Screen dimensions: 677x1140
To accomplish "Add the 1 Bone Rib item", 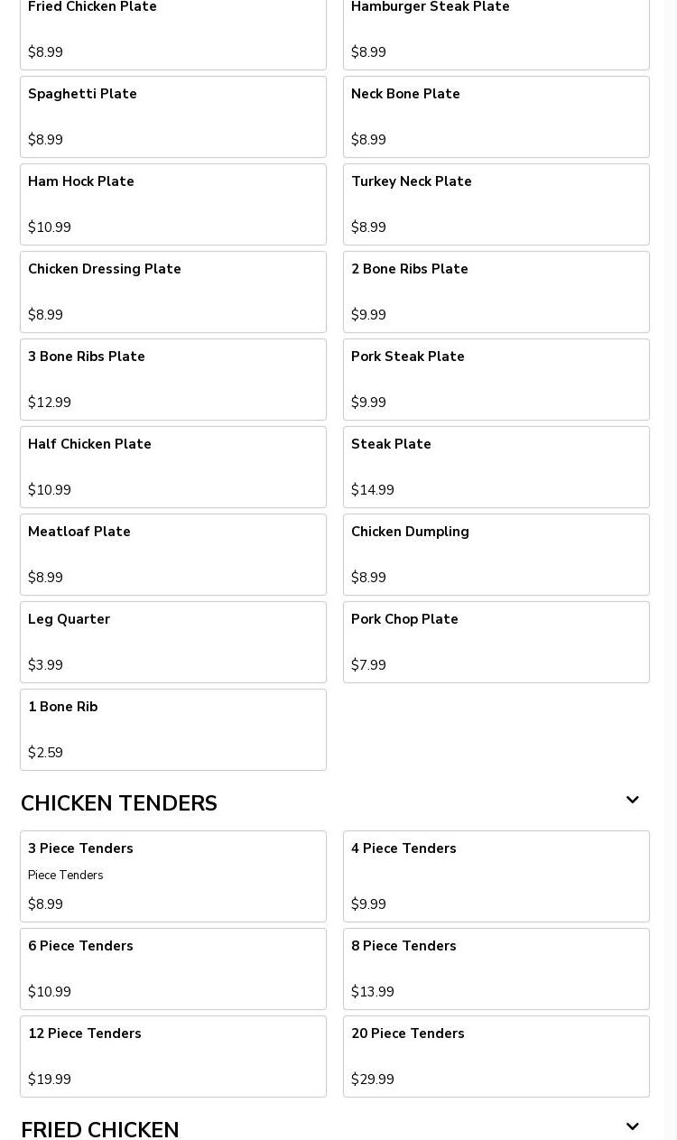I will (x=173, y=730).
